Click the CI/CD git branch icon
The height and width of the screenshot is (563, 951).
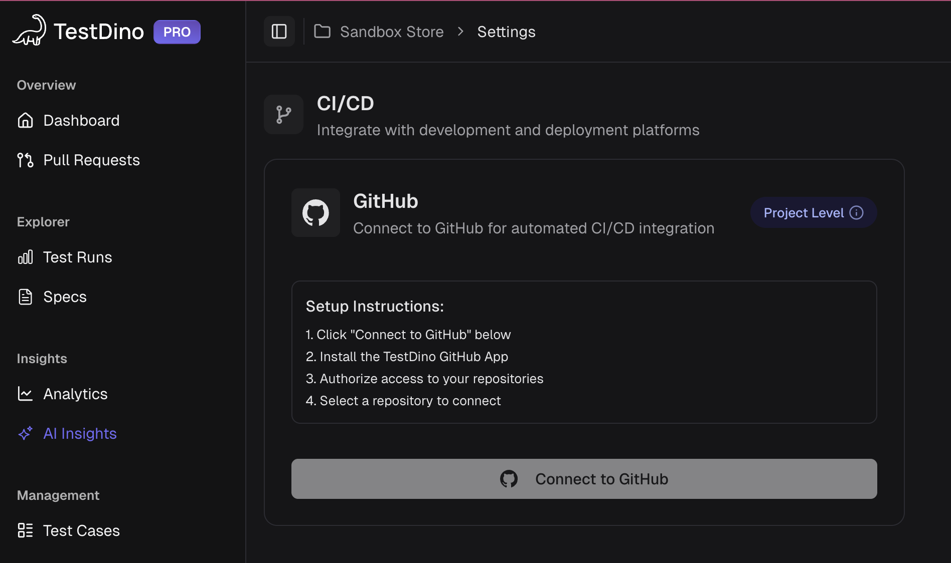[x=283, y=114]
